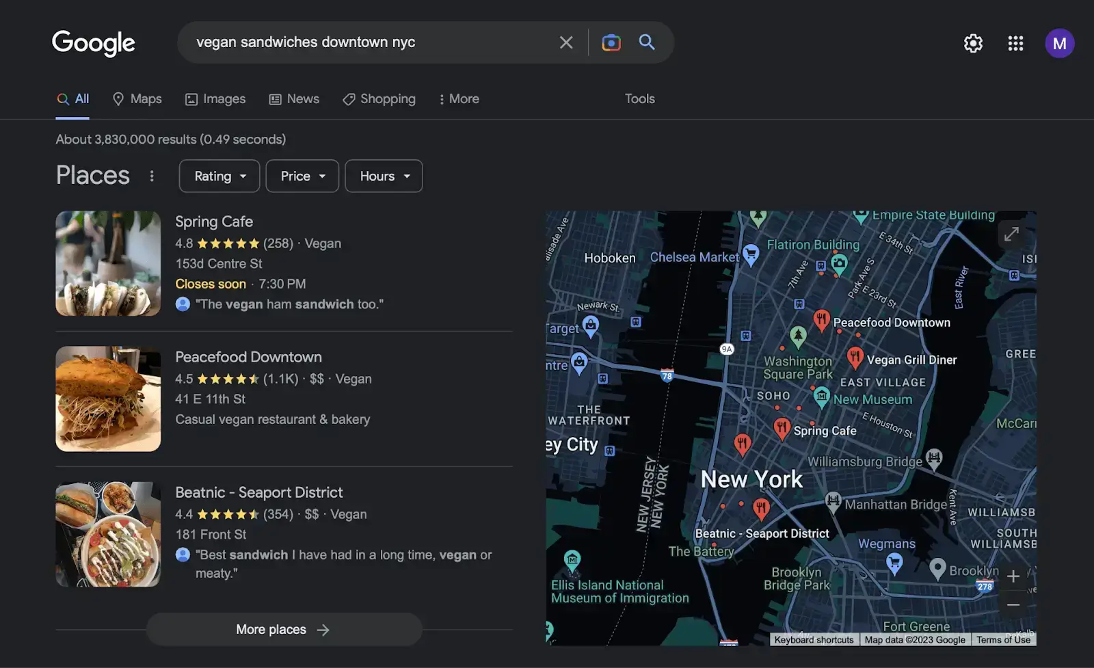Viewport: 1094px width, 668px height.
Task: Select the Spring Cafe map pin
Action: 782,429
